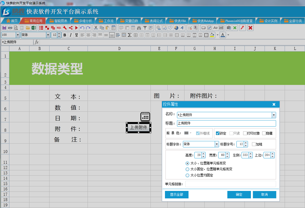Toggle Underline formatting
The width and height of the screenshot is (305, 208).
[x=76, y=35]
